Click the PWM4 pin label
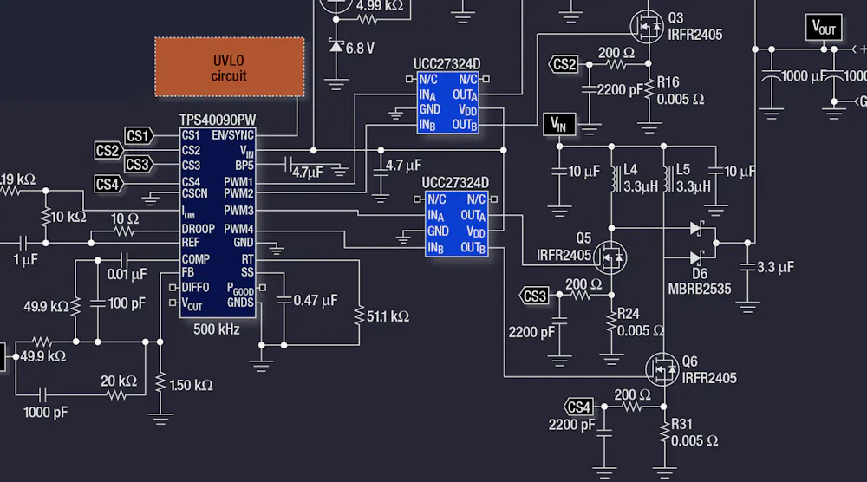 [239, 229]
